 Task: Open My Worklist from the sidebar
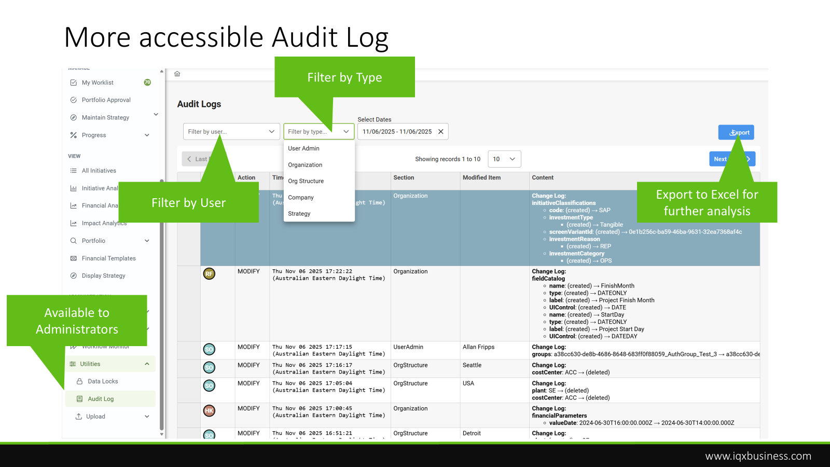pyautogui.click(x=98, y=83)
